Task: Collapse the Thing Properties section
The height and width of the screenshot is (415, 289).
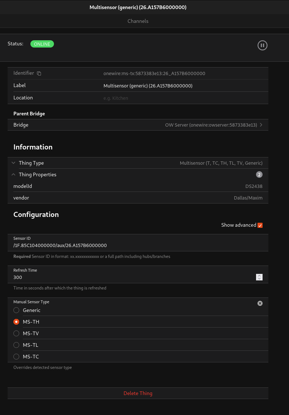Action: tap(13, 174)
